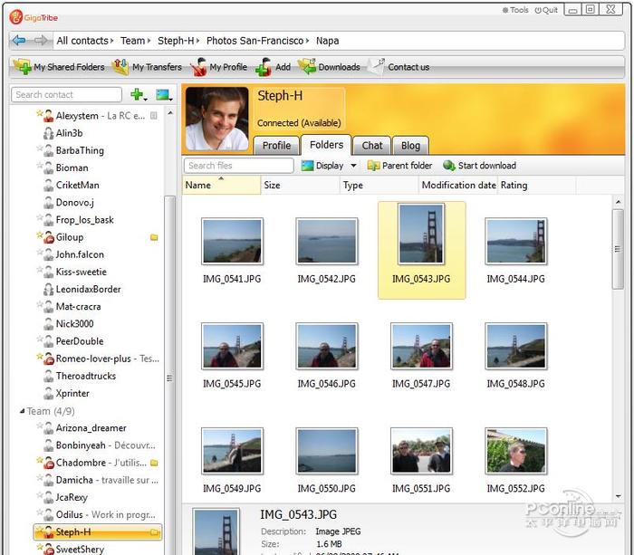The image size is (634, 555).
Task: Select thumbnail IMG_0547.JPG
Action: tap(421, 347)
